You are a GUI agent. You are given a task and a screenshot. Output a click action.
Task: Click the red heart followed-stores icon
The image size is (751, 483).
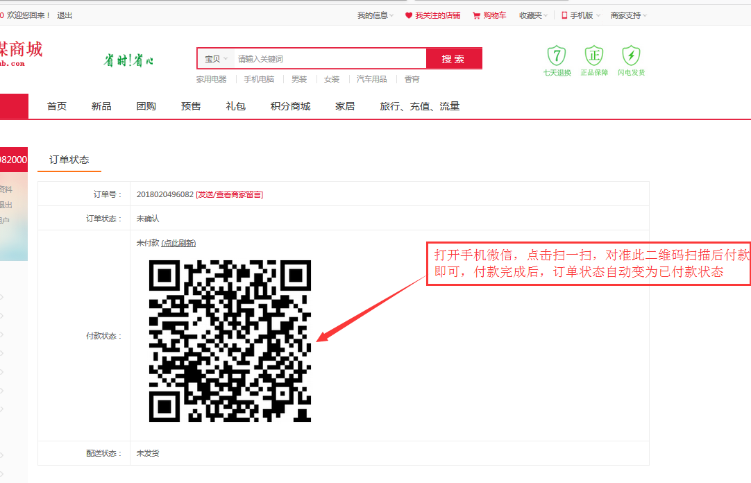click(409, 15)
